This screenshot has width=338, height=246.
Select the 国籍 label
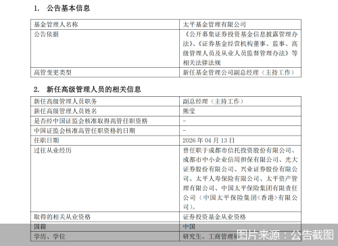[x=40, y=227]
